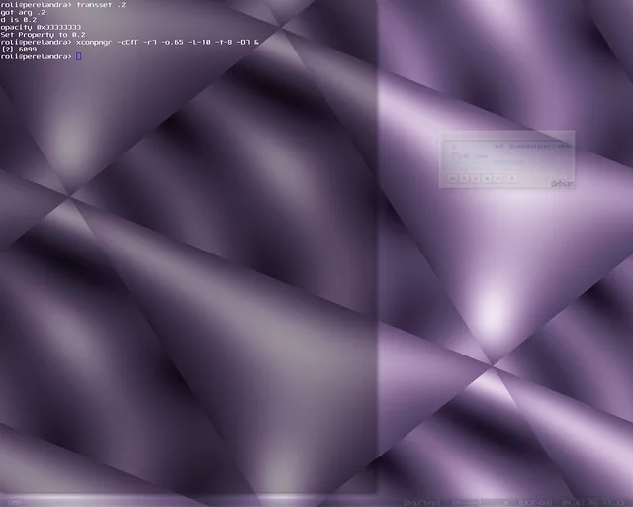Click the time display in the player
The width and height of the screenshot is (633, 507).
[472, 155]
